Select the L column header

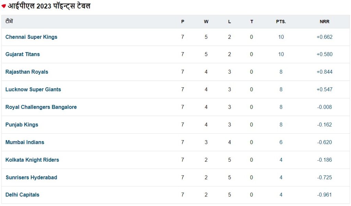pos(229,22)
